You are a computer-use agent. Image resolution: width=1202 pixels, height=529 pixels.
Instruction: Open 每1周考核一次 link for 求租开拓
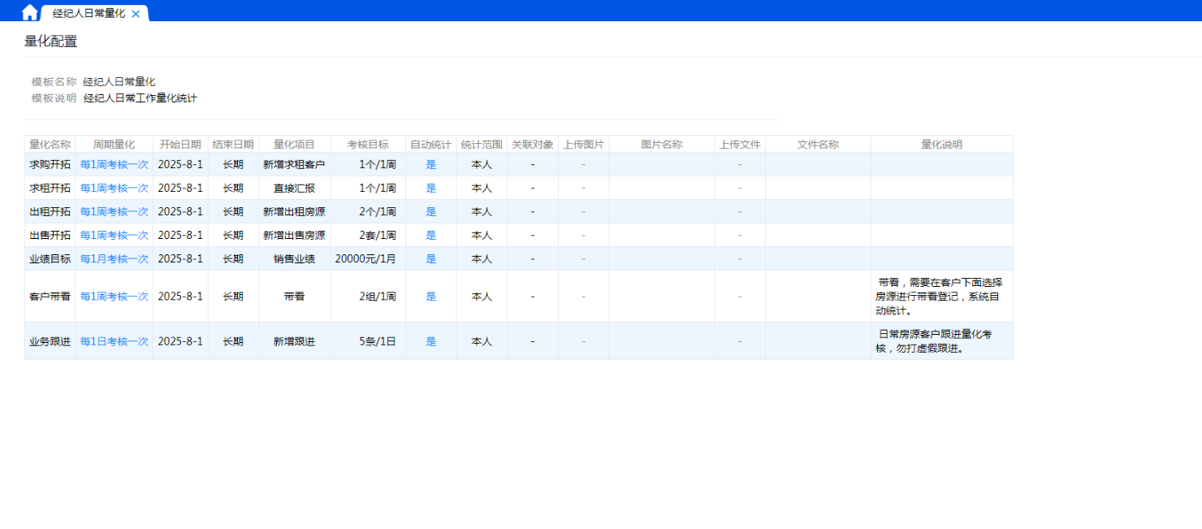114,188
